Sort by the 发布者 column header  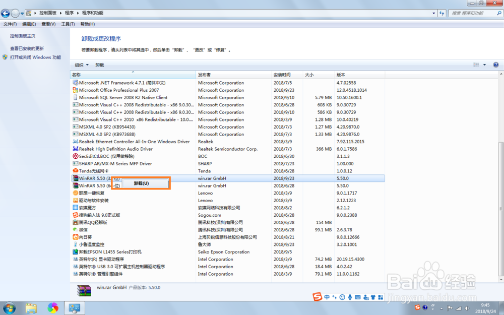[233, 75]
